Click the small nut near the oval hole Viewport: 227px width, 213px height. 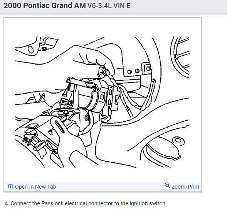click(x=44, y=49)
